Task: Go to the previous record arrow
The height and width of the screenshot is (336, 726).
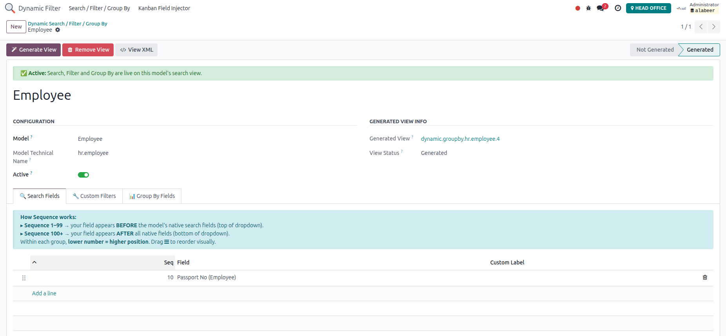Action: (701, 27)
